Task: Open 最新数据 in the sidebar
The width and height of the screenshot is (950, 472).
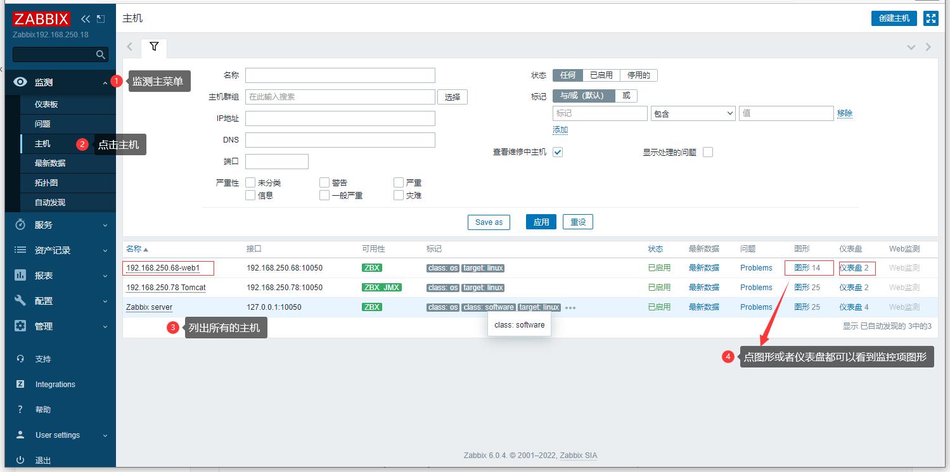Action: (50, 163)
